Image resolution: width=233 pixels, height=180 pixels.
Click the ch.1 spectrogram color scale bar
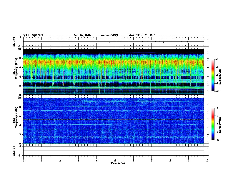[213, 75]
